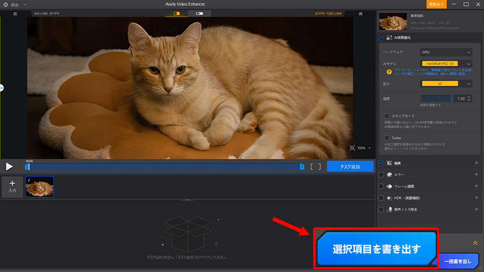Open the AIモデル moDetail-HQ v3 dropdown
The height and width of the screenshot is (272, 484).
tap(446, 64)
